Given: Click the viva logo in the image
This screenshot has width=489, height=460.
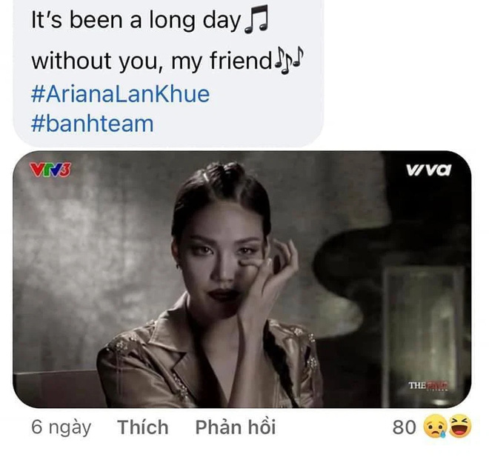Looking at the screenshot, I should click(428, 170).
